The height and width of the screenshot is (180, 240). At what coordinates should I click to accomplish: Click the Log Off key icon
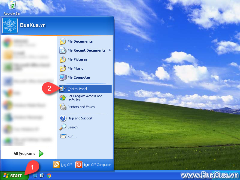(x=56, y=165)
